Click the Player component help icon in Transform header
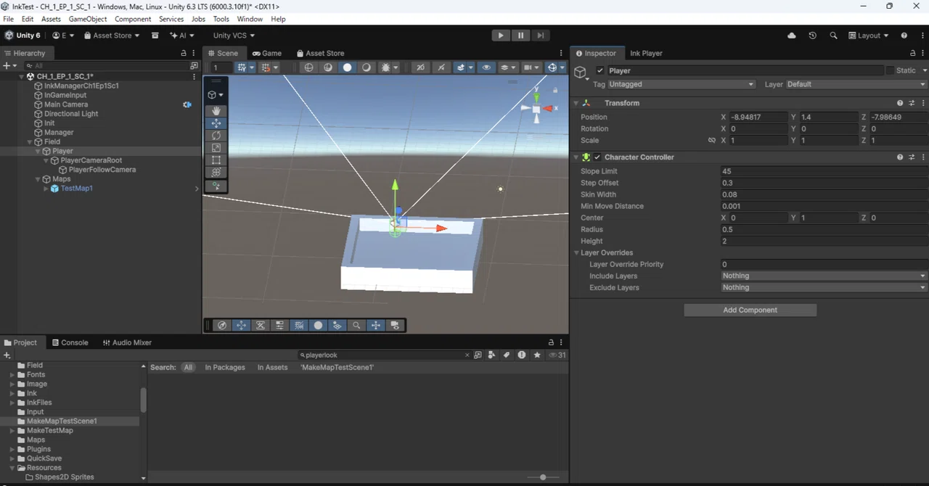The image size is (929, 486). [900, 103]
